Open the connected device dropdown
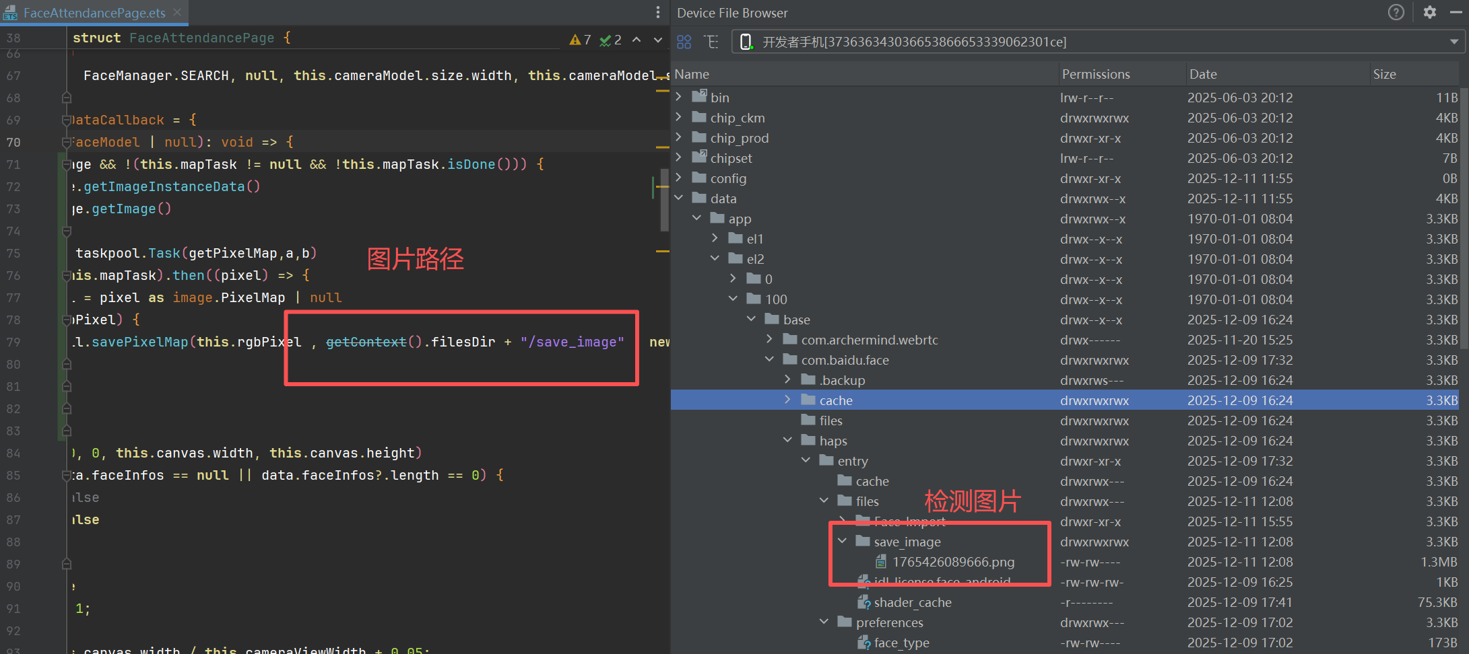The image size is (1469, 654). coord(1453,41)
